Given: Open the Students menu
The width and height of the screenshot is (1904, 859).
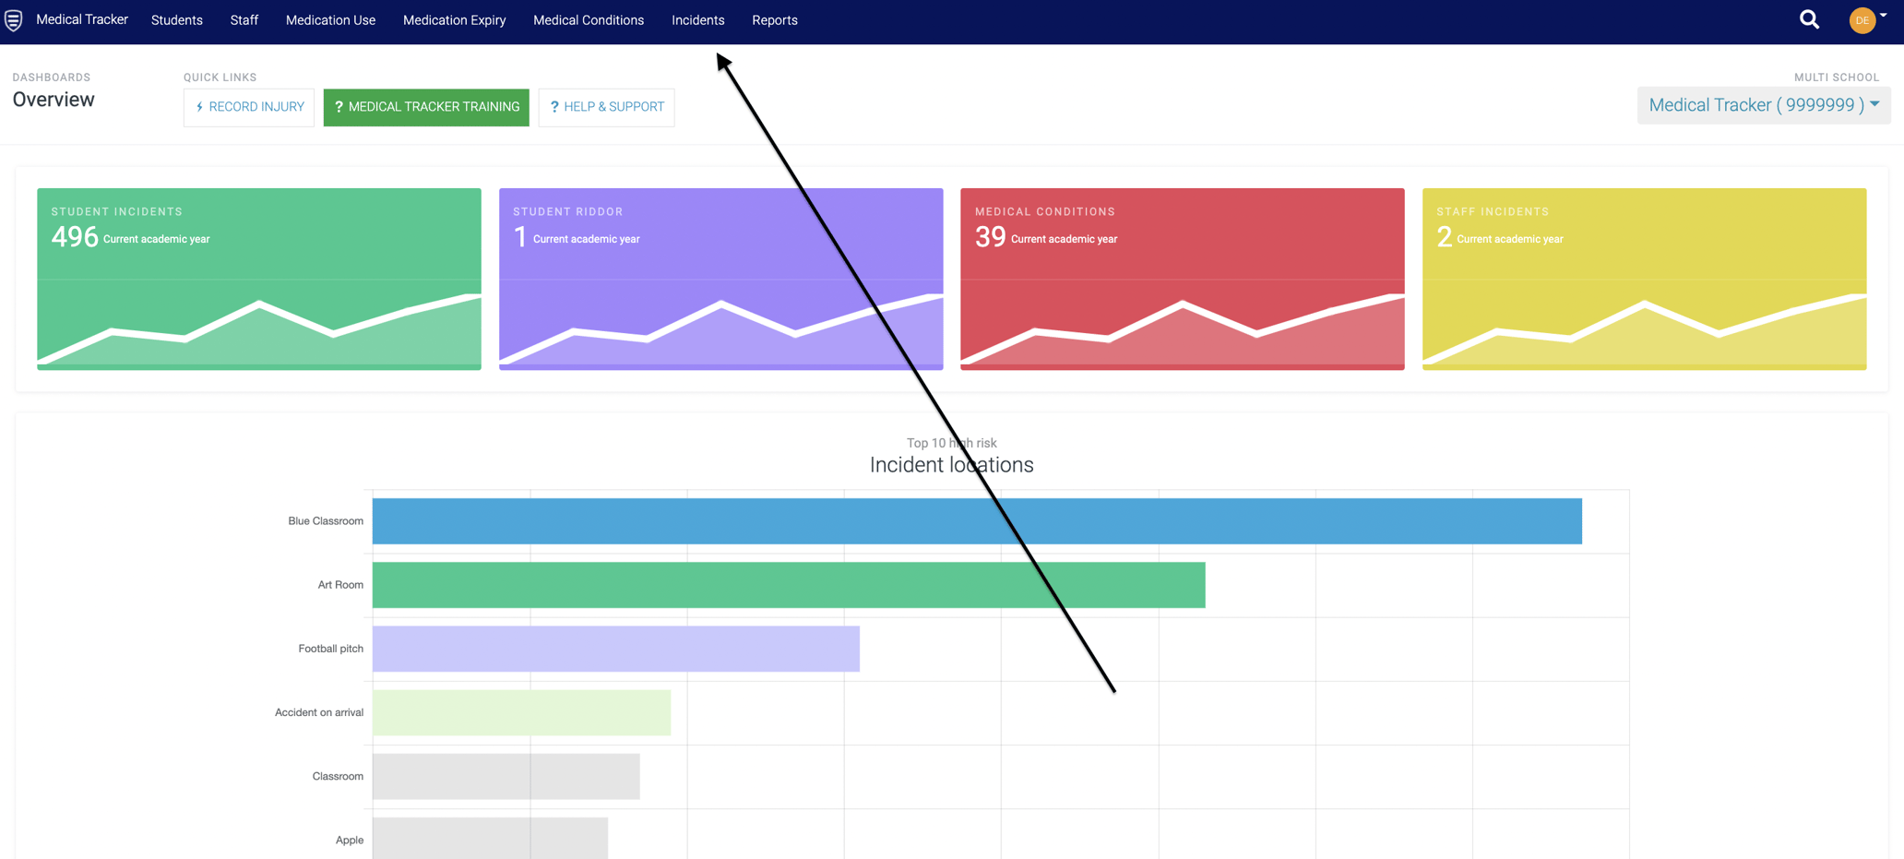Looking at the screenshot, I should pyautogui.click(x=176, y=20).
